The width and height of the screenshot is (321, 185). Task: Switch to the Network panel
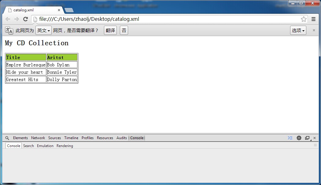pyautogui.click(x=38, y=138)
